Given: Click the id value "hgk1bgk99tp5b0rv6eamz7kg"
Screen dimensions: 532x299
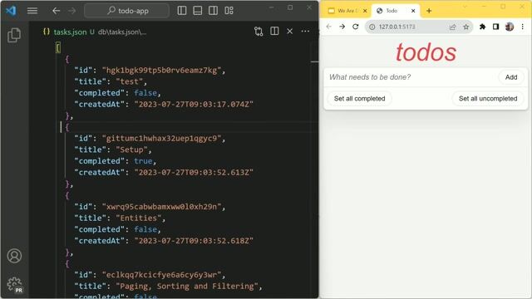Looking at the screenshot, I should (x=162, y=70).
